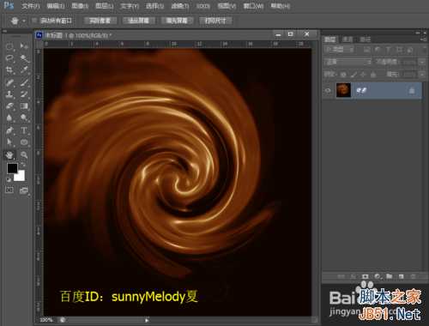
Task: Switch to the 通道 (Channels) tab
Action: pos(347,39)
